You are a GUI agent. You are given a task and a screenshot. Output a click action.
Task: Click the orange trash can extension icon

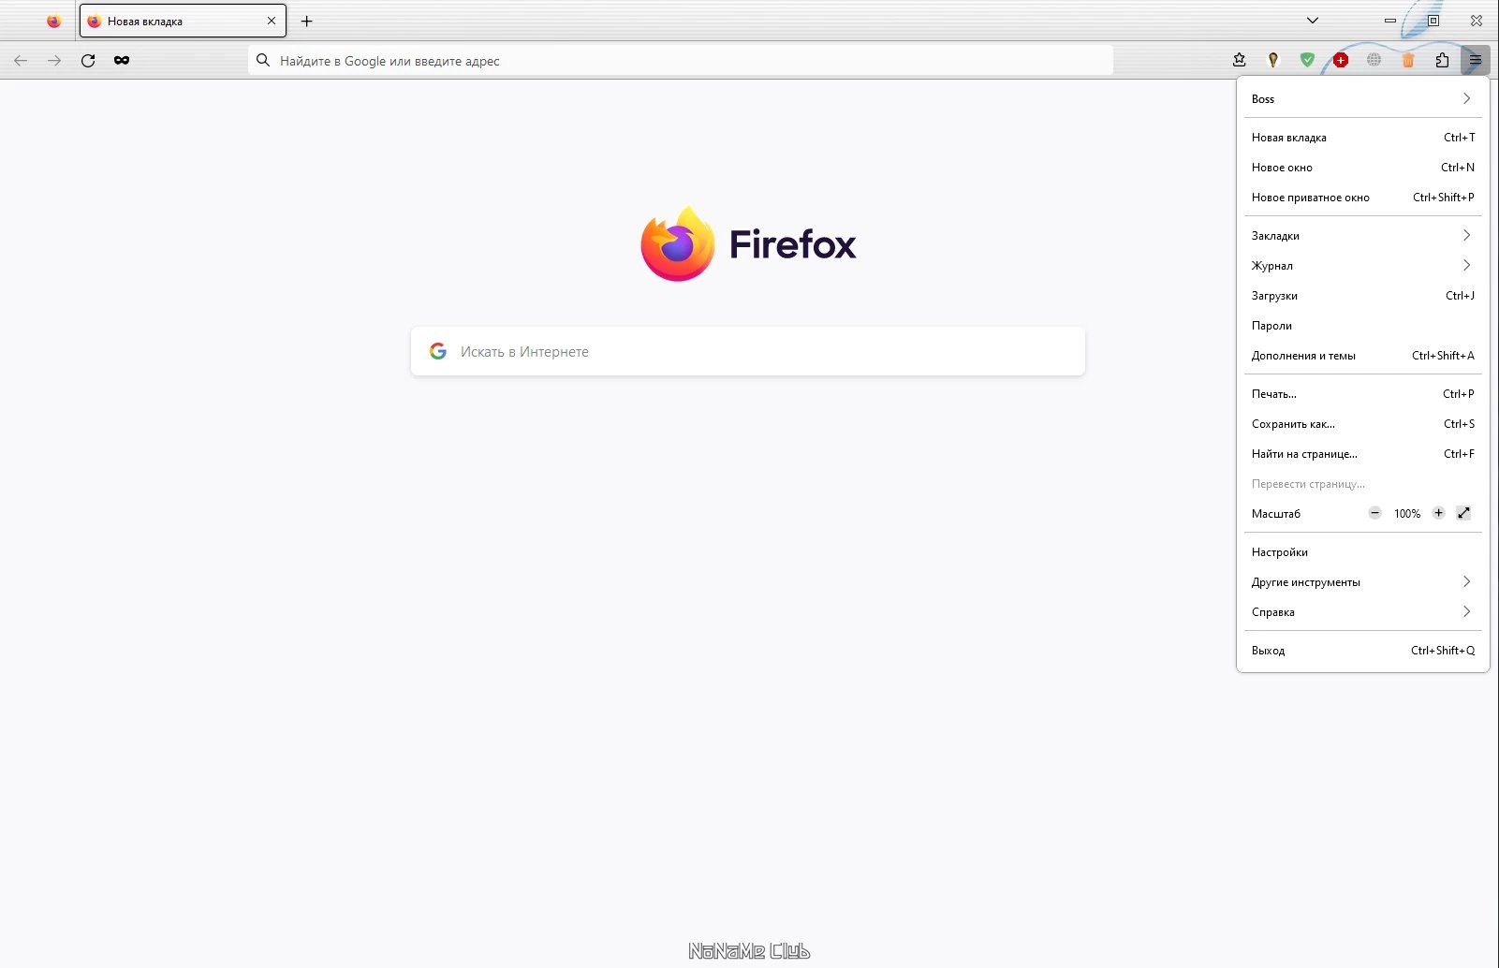click(1408, 60)
